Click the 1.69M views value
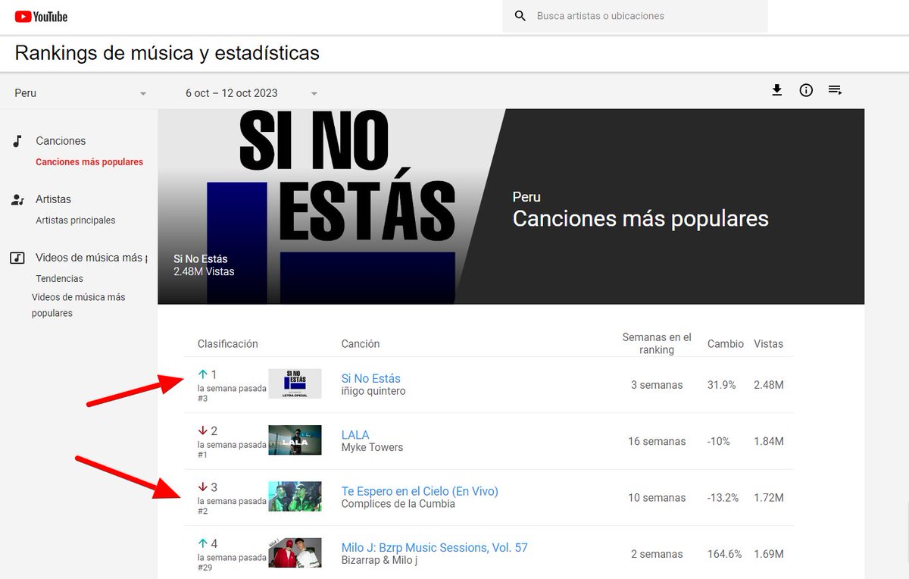This screenshot has width=909, height=579. click(x=768, y=554)
